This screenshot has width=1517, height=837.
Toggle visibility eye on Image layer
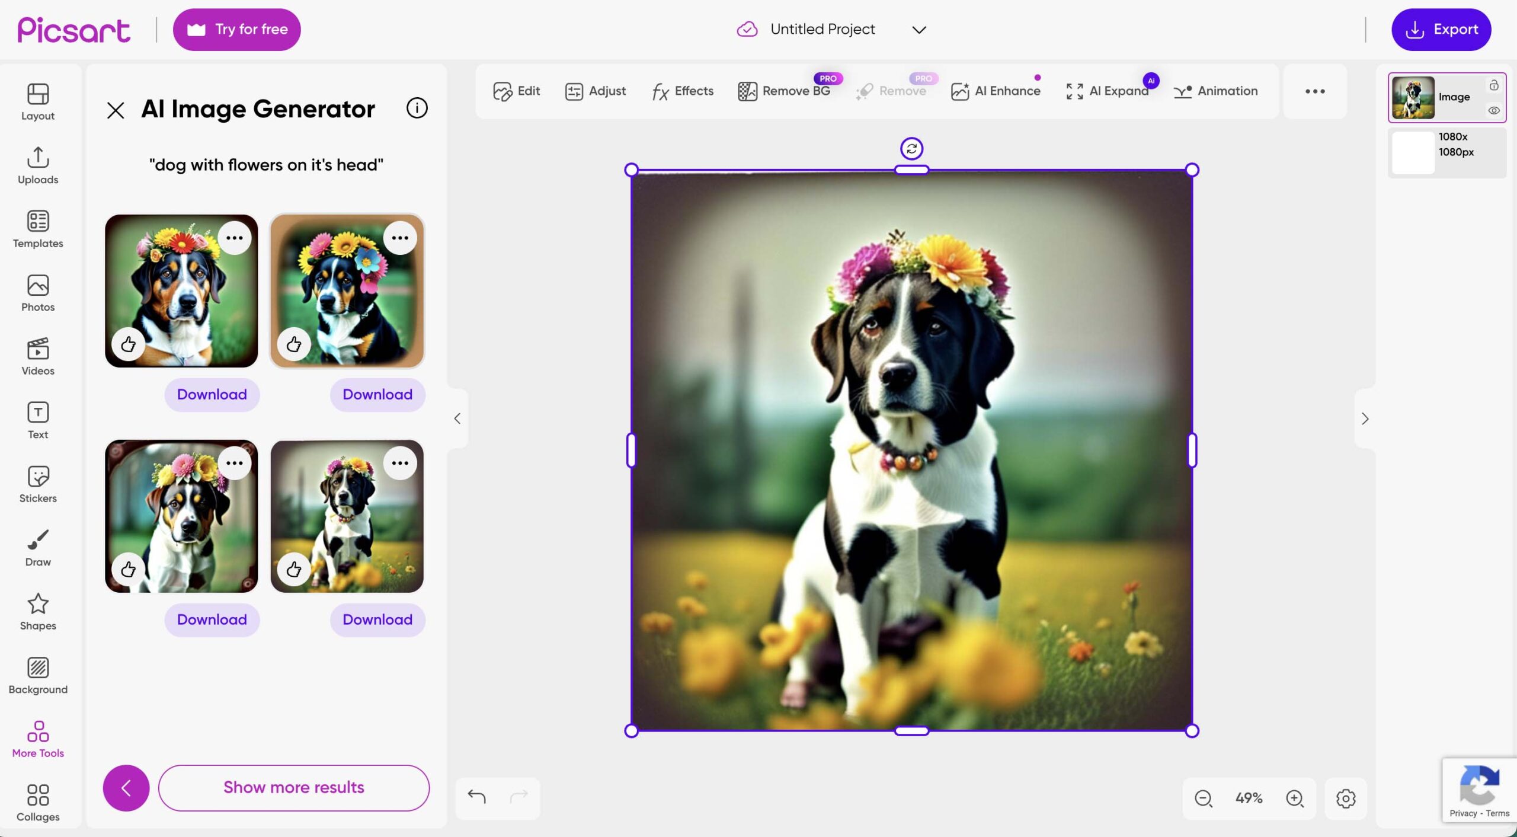[x=1494, y=110]
